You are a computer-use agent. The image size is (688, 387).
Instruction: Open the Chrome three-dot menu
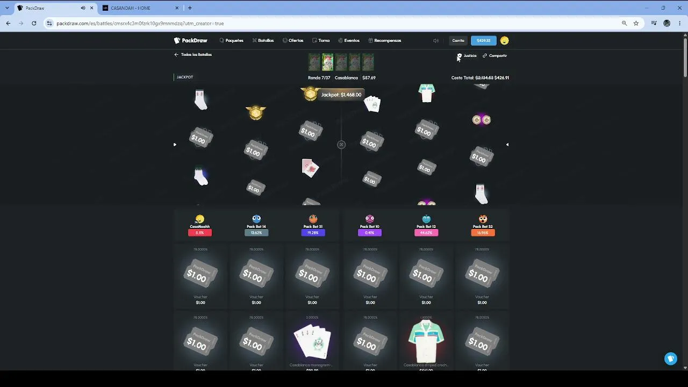point(680,23)
